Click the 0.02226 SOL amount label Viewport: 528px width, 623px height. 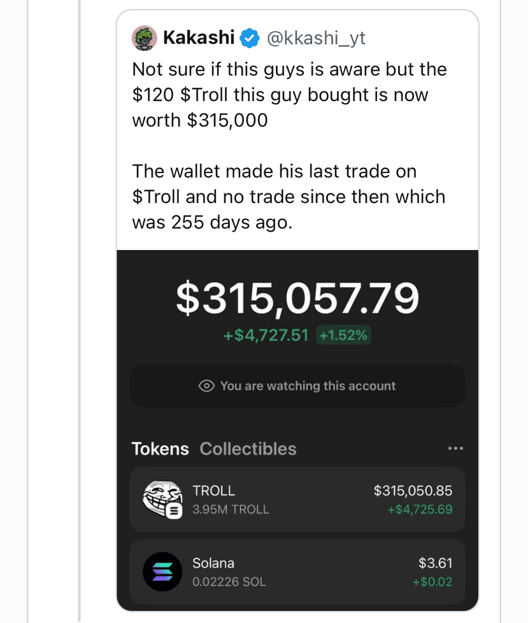click(229, 582)
